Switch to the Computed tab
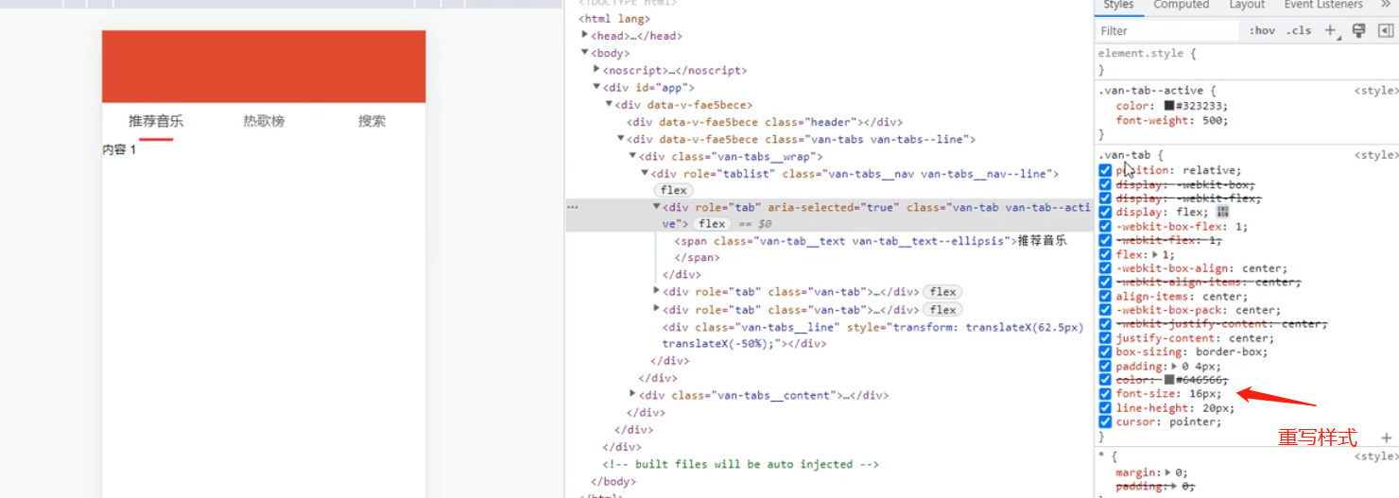The width and height of the screenshot is (1399, 498). pyautogui.click(x=1181, y=5)
